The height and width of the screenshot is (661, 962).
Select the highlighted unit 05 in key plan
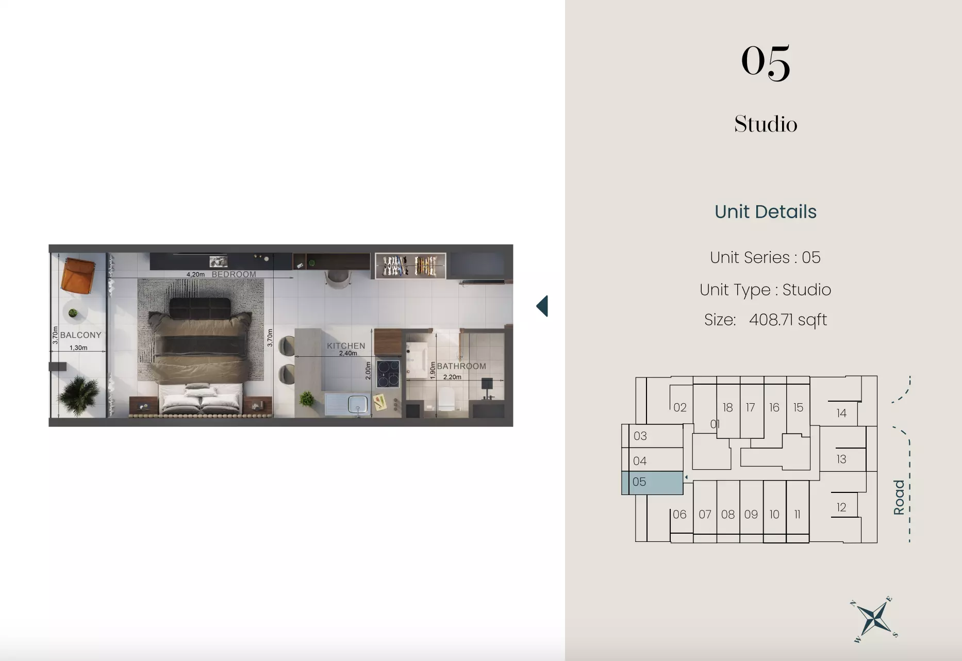(652, 483)
